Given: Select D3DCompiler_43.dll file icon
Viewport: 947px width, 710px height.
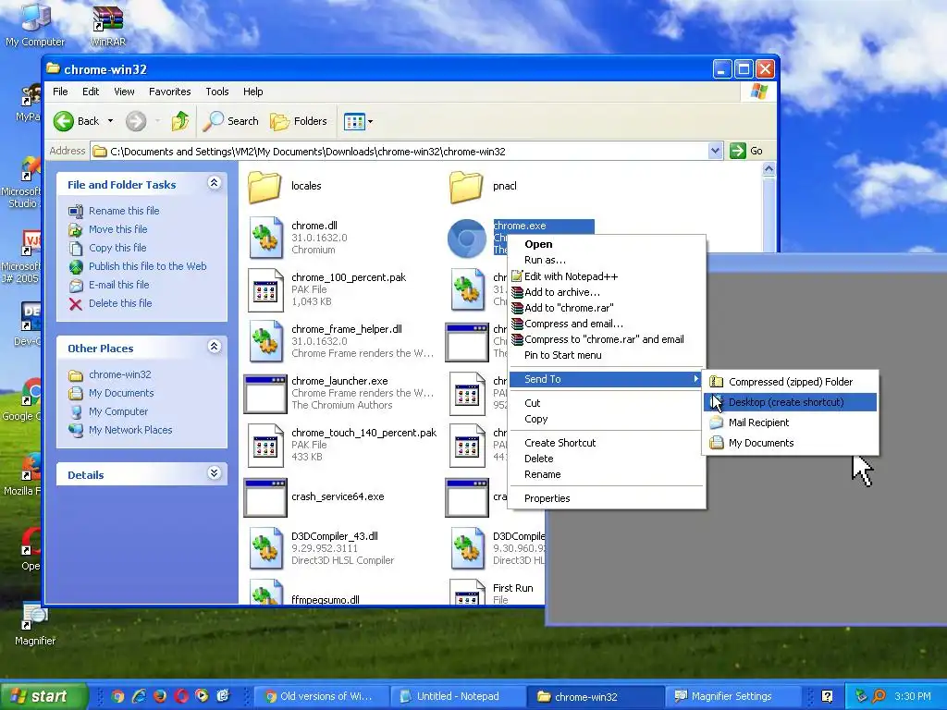Looking at the screenshot, I should tap(265, 549).
